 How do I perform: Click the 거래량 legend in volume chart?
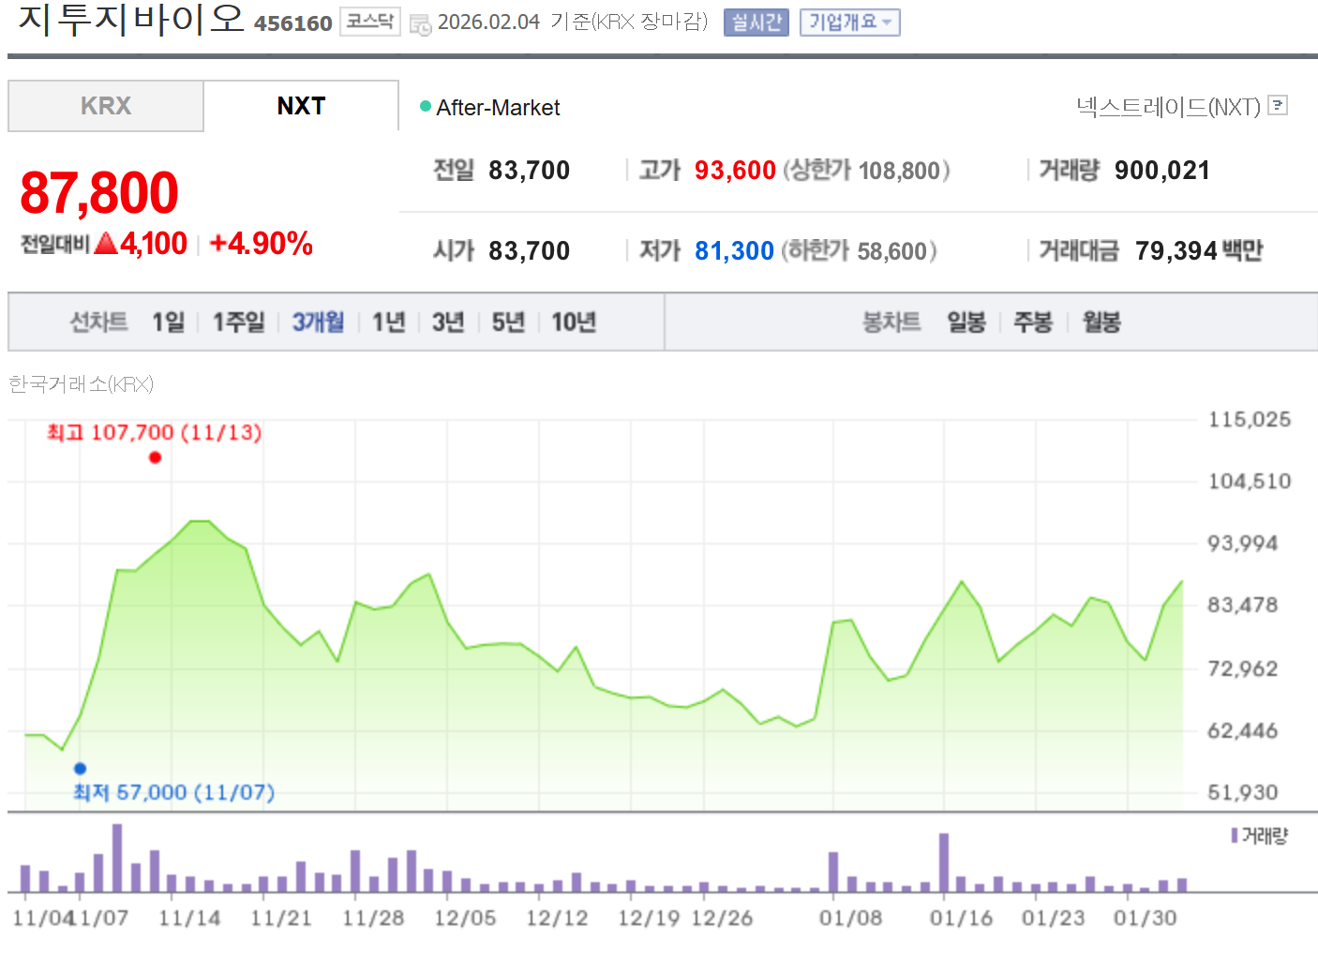[1260, 835]
